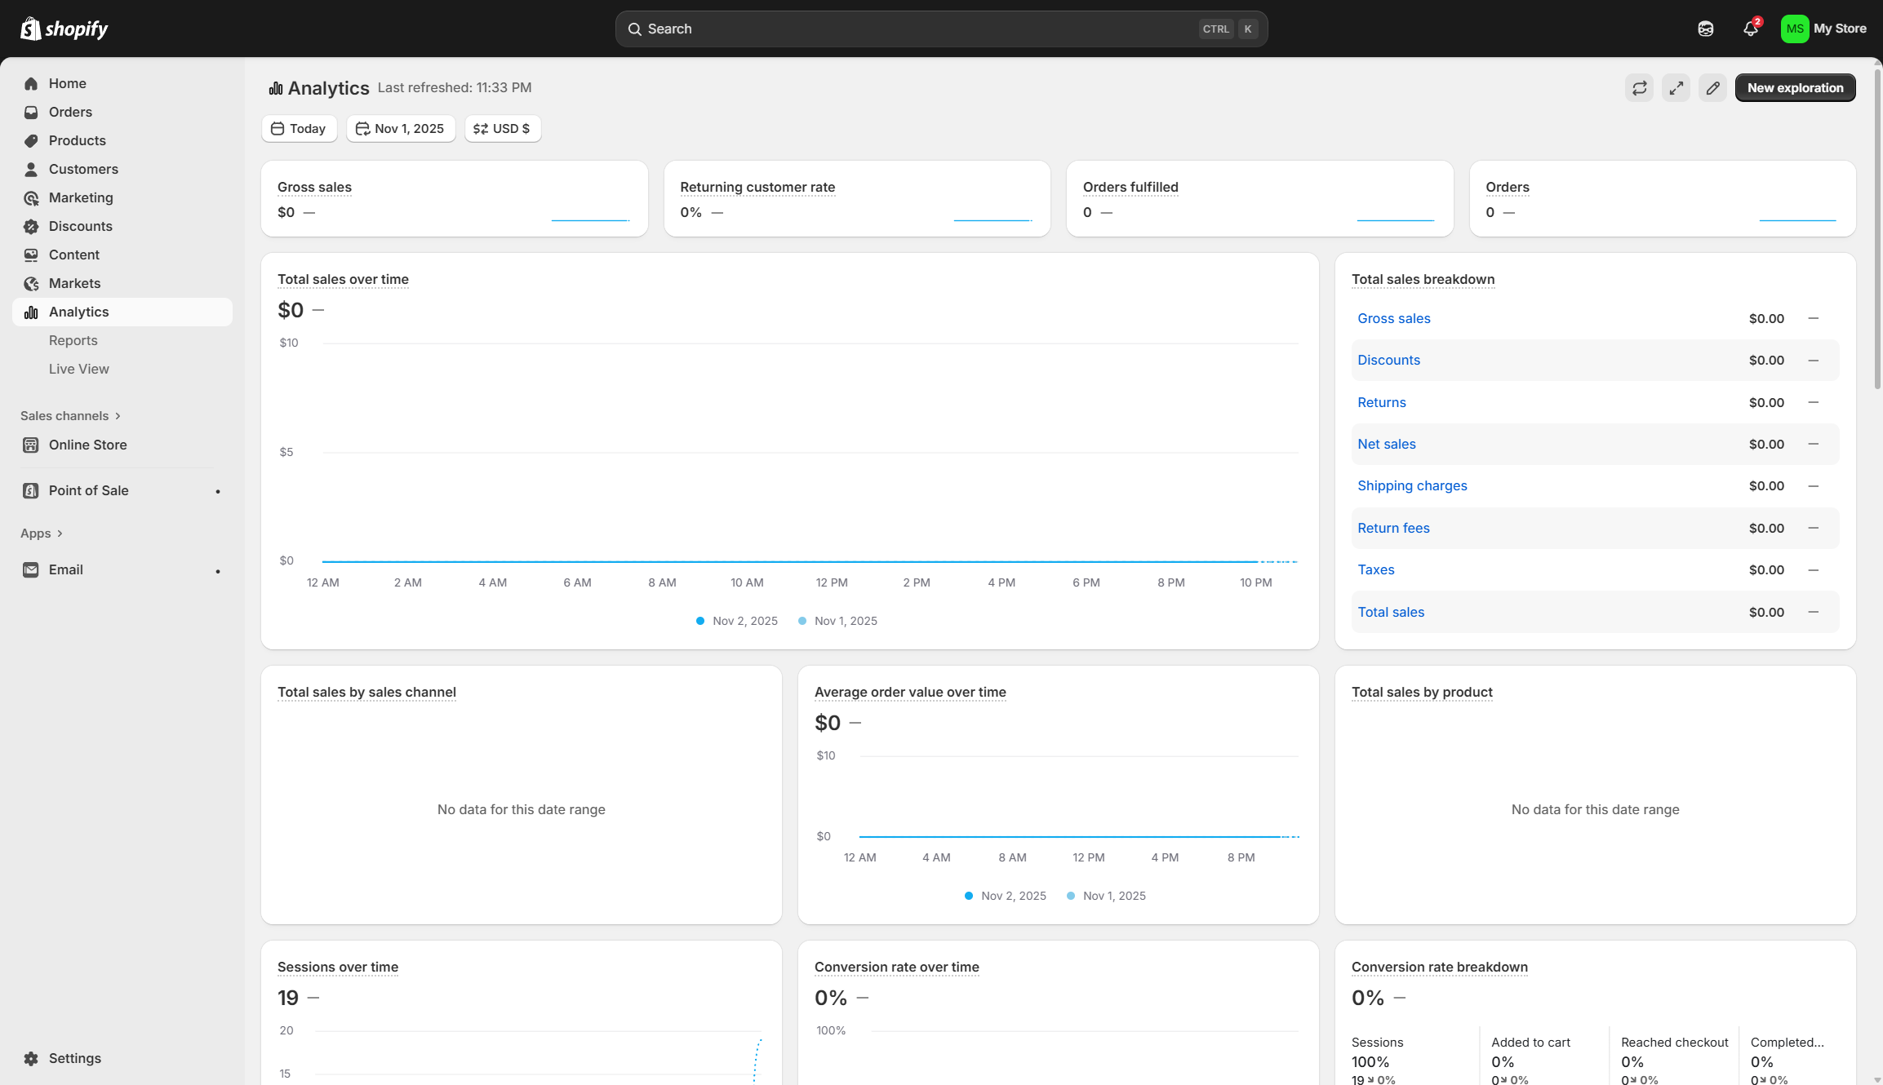
Task: Open the Net sales breakdown link
Action: (x=1387, y=444)
